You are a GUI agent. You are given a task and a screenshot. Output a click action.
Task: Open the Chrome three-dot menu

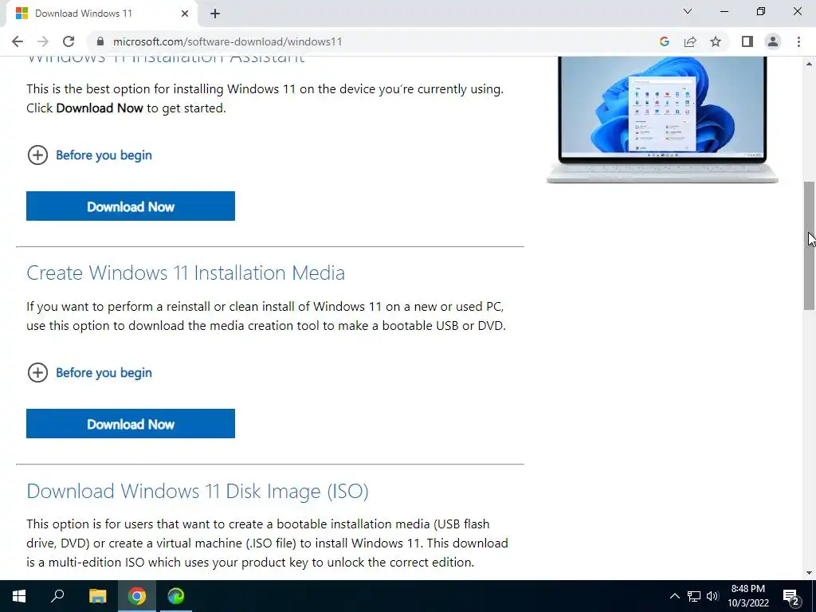click(x=798, y=41)
